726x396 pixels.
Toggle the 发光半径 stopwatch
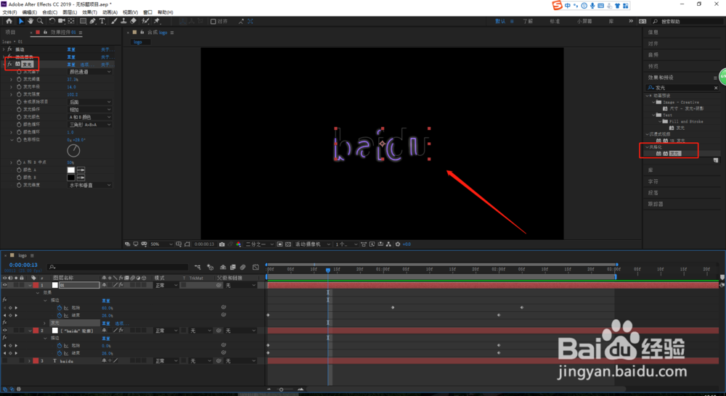(19, 87)
